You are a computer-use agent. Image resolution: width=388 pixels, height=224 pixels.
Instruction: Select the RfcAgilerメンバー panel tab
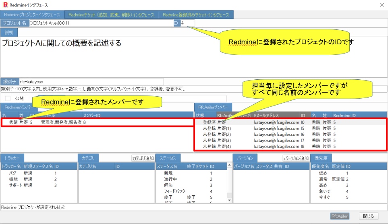pyautogui.click(x=213, y=107)
